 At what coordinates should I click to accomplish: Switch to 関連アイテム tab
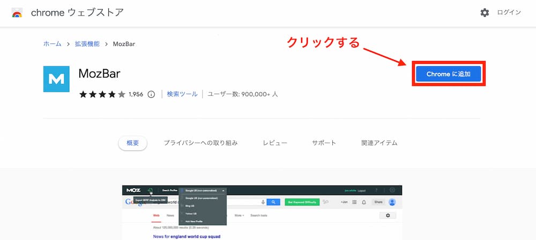379,143
